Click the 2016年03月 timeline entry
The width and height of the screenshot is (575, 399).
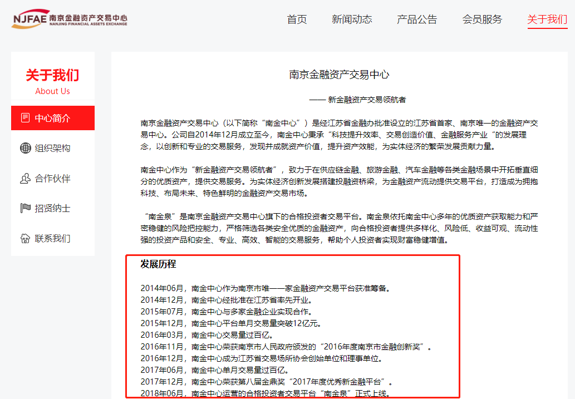pyautogui.click(x=207, y=335)
